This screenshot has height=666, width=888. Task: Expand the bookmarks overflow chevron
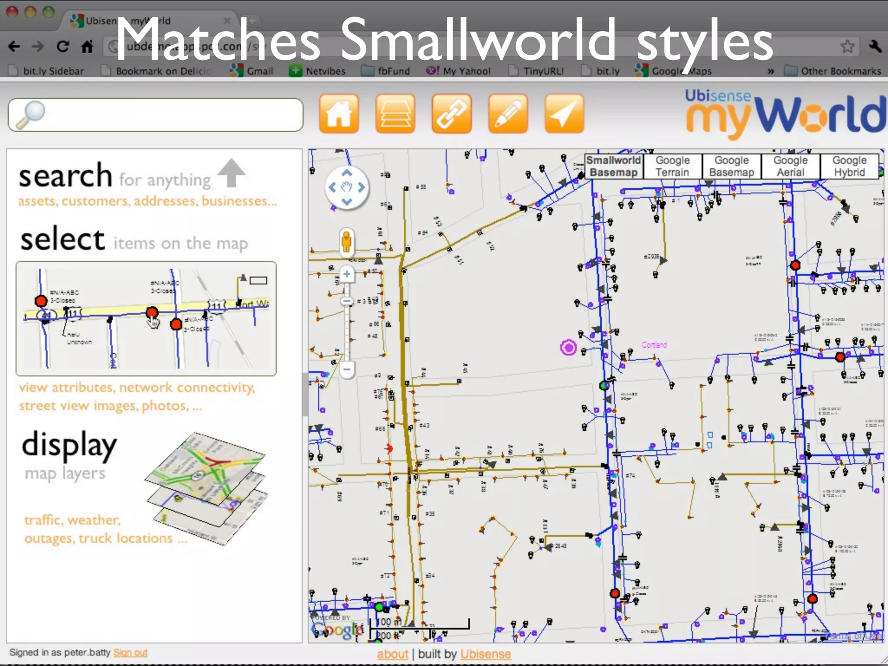click(770, 71)
